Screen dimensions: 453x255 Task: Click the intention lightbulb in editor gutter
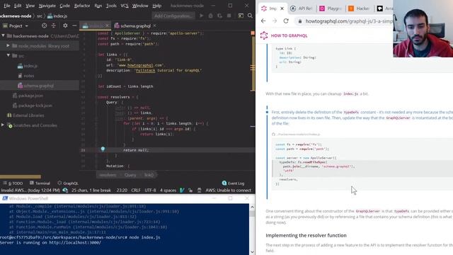(x=103, y=149)
